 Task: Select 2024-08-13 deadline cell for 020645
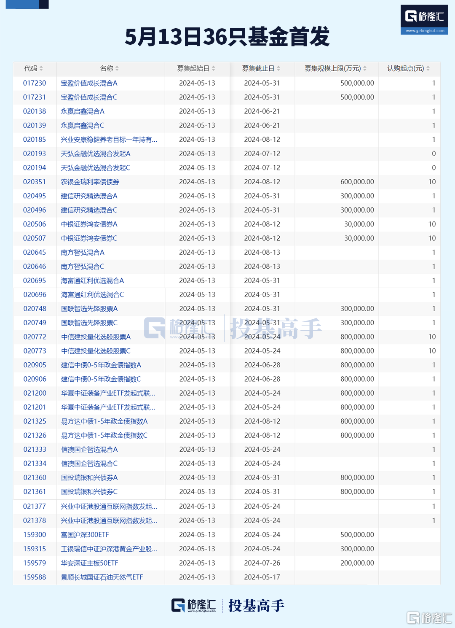tap(262, 252)
